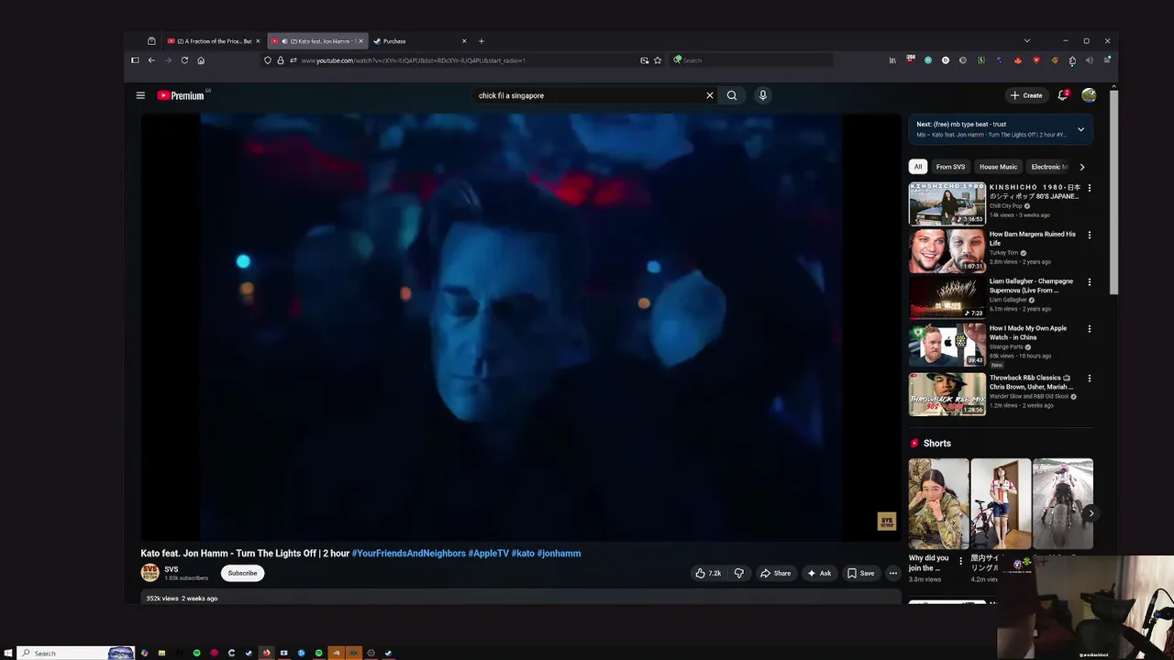Open more actions ellipsis below the video
The height and width of the screenshot is (660, 1174).
click(892, 573)
